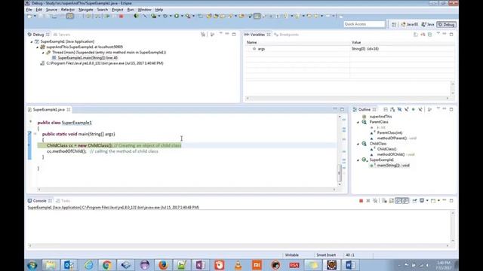Toggle Hide Fields in Outline toolbar
The height and width of the screenshot is (271, 483).
[x=399, y=109]
